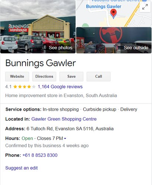Click the Directions button
Image resolution: width=152 pixels, height=185 pixels.
pyautogui.click(x=44, y=77)
